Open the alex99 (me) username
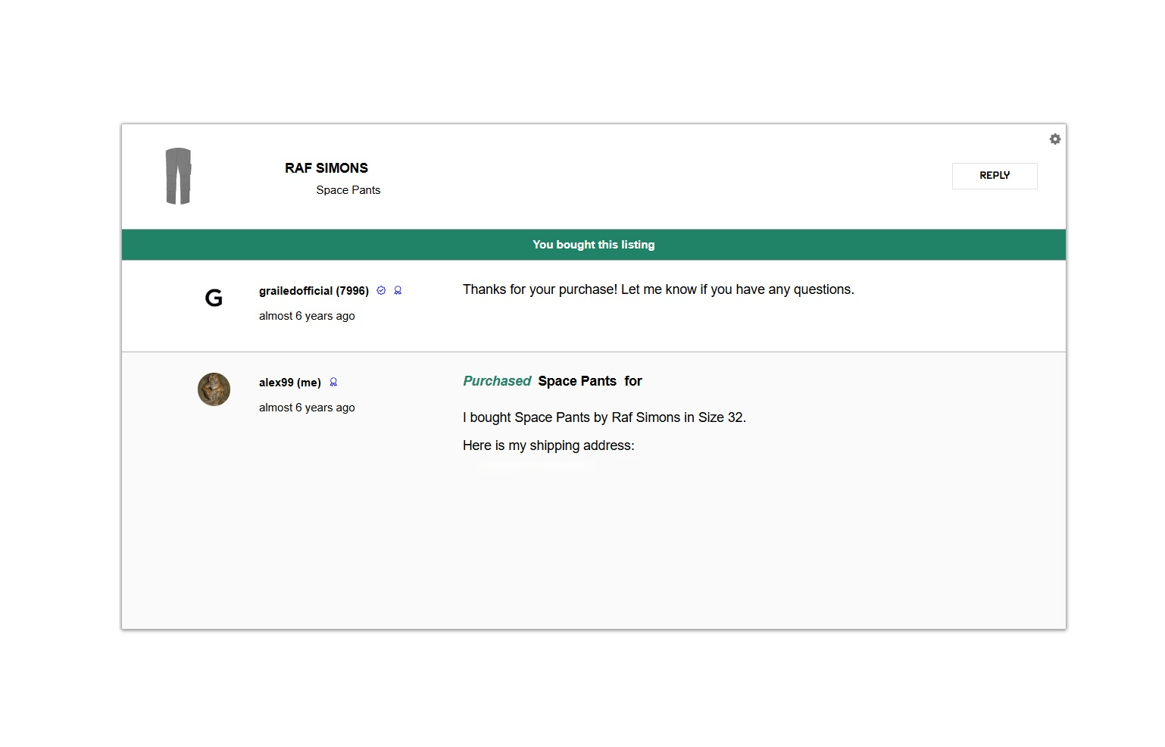The width and height of the screenshot is (1165, 747). click(x=290, y=383)
